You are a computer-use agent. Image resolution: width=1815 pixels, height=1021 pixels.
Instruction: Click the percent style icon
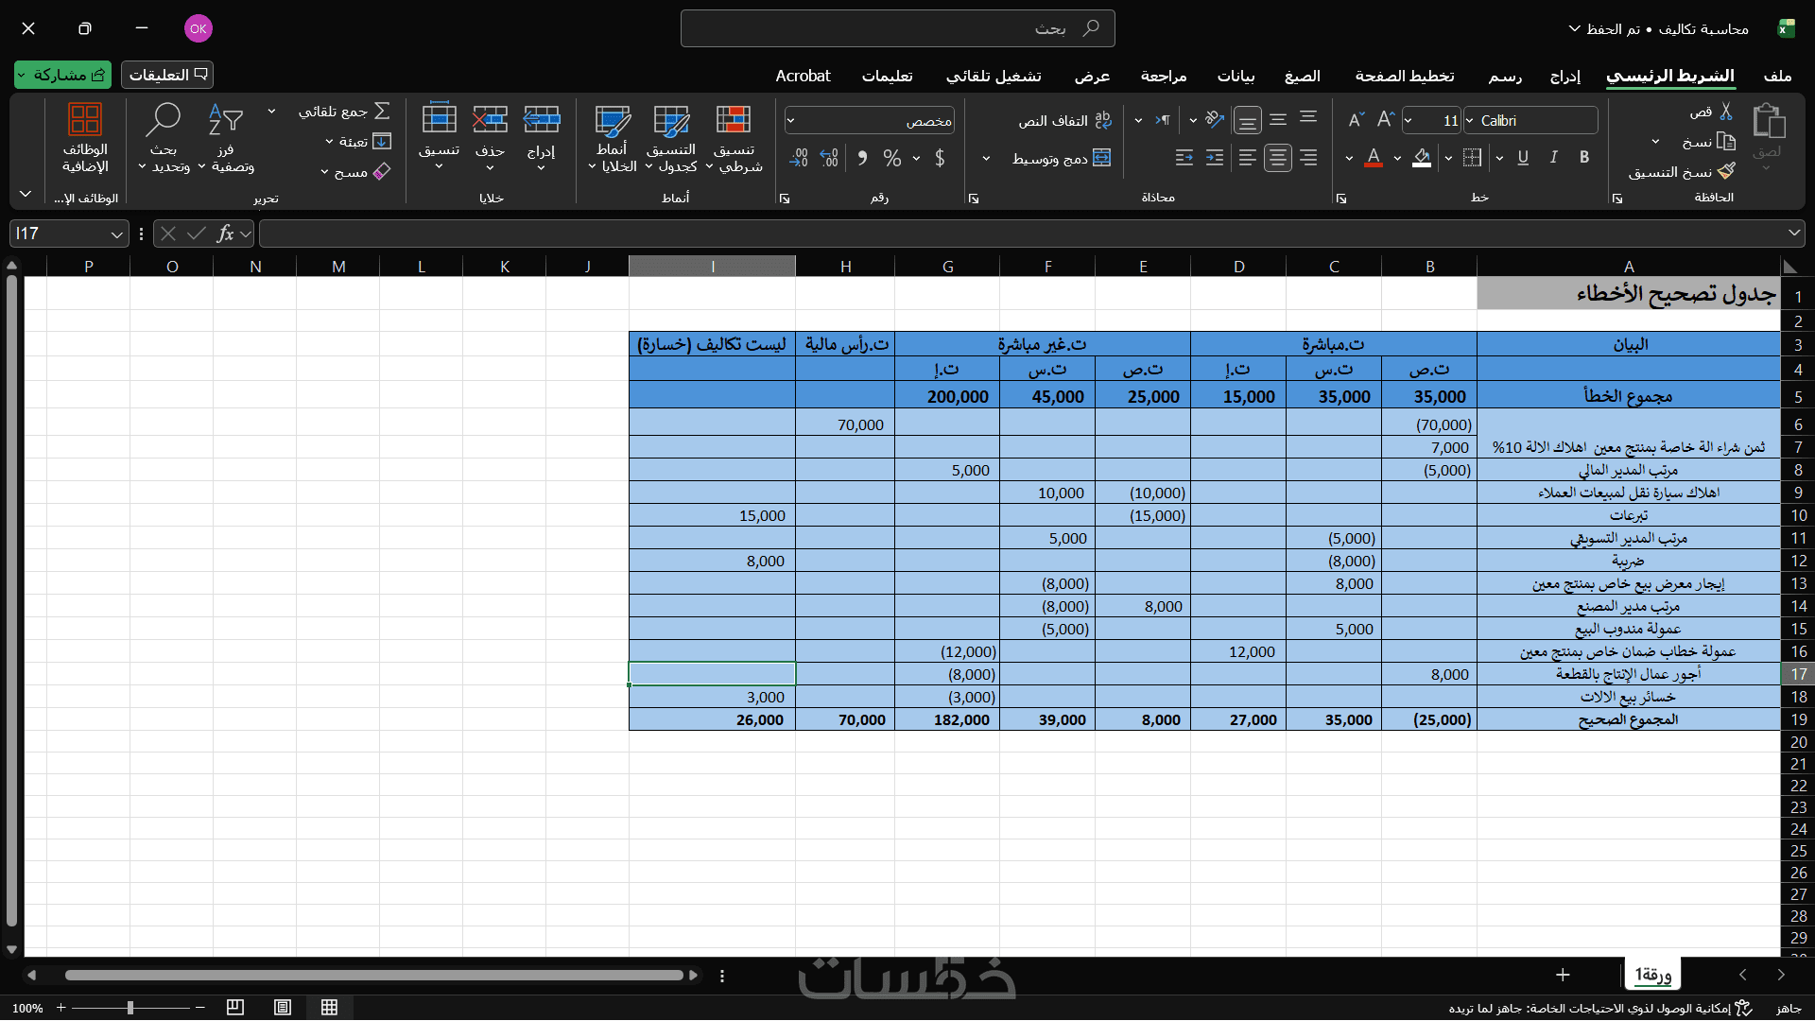891,158
